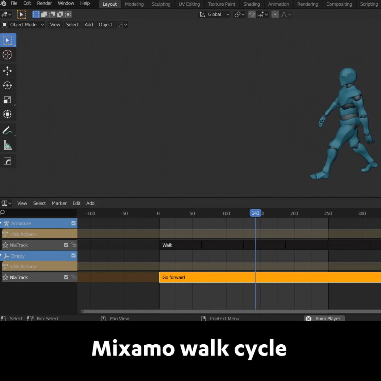Select the Measure ruler tool
This screenshot has width=381, height=381.
(x=7, y=145)
